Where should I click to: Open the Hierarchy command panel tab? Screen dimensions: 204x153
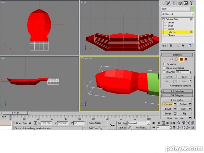(x=174, y=3)
